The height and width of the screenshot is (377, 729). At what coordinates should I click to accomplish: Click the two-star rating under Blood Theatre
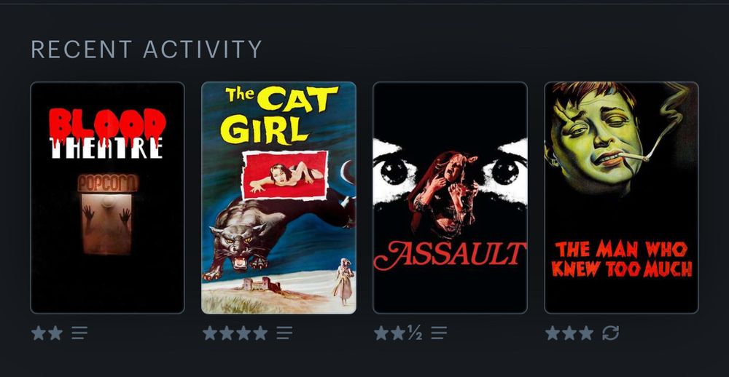tap(47, 333)
